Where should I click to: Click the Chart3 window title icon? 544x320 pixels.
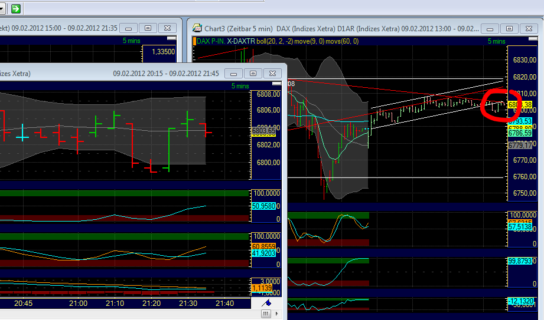197,28
